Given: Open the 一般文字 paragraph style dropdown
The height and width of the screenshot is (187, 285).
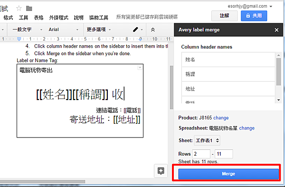Looking at the screenshot, I should pos(27,30).
